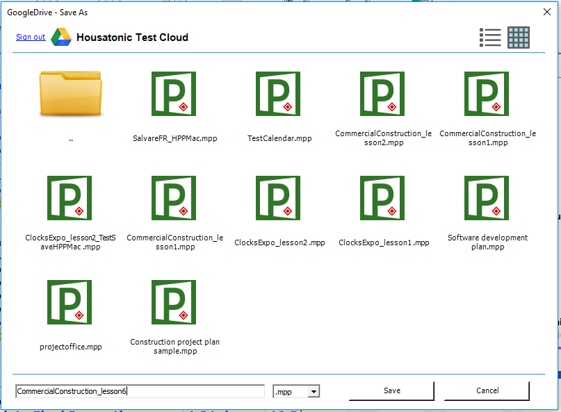Click the Sign out link
The height and width of the screenshot is (412, 561).
(31, 38)
